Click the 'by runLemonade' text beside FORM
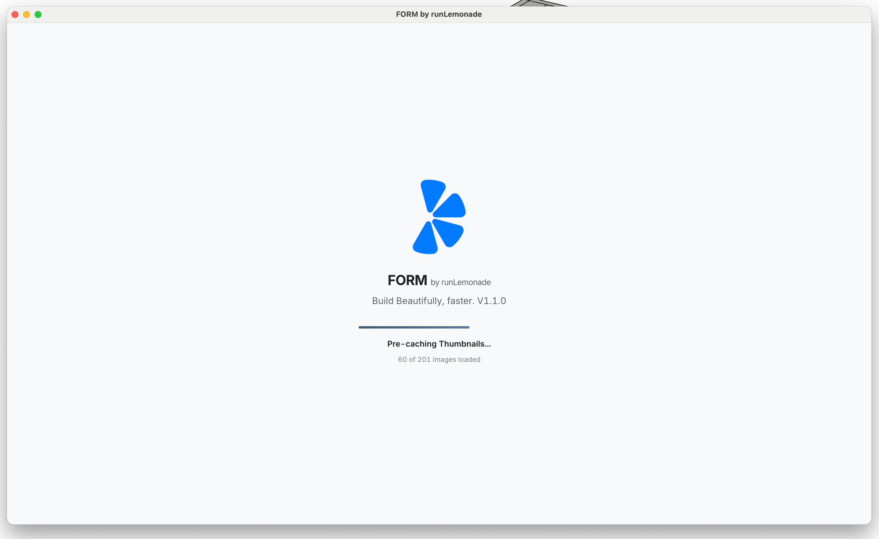879x539 pixels. tap(461, 282)
